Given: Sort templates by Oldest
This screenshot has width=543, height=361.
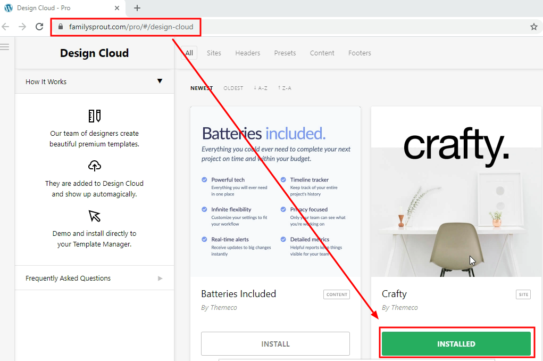Looking at the screenshot, I should pos(233,88).
